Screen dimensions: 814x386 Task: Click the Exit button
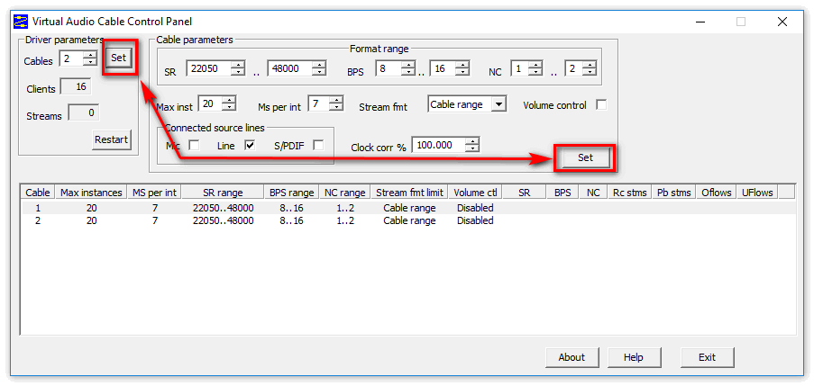point(707,357)
